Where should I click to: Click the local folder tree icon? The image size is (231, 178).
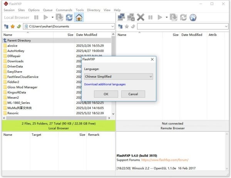click(x=6, y=27)
